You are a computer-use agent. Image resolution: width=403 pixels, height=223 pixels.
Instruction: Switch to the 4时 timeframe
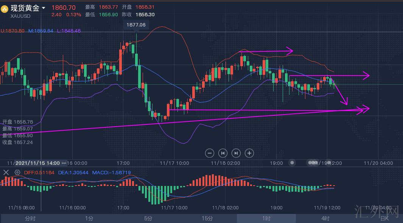tap(325, 218)
